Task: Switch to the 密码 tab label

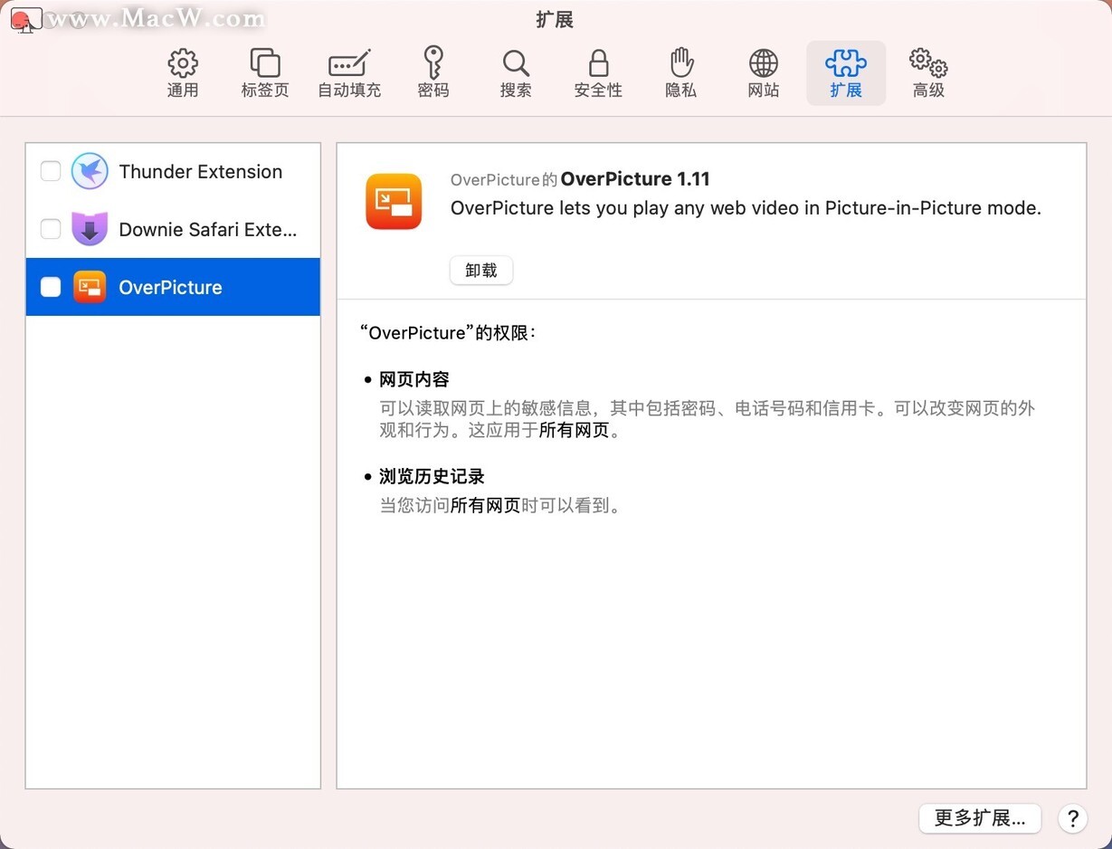Action: click(433, 91)
